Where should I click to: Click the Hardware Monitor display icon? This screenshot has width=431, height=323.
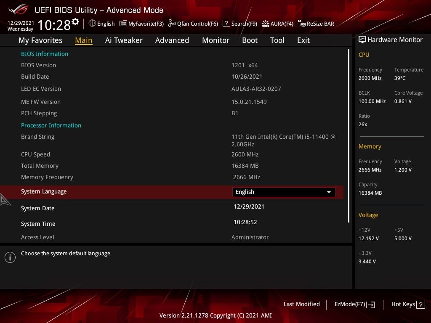click(362, 40)
